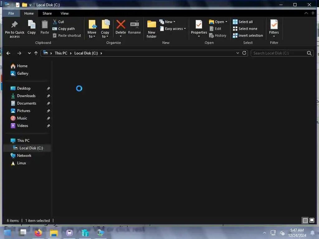319x239 pixels.
Task: Open clock showing 5:47 AM
Action: coord(297,233)
